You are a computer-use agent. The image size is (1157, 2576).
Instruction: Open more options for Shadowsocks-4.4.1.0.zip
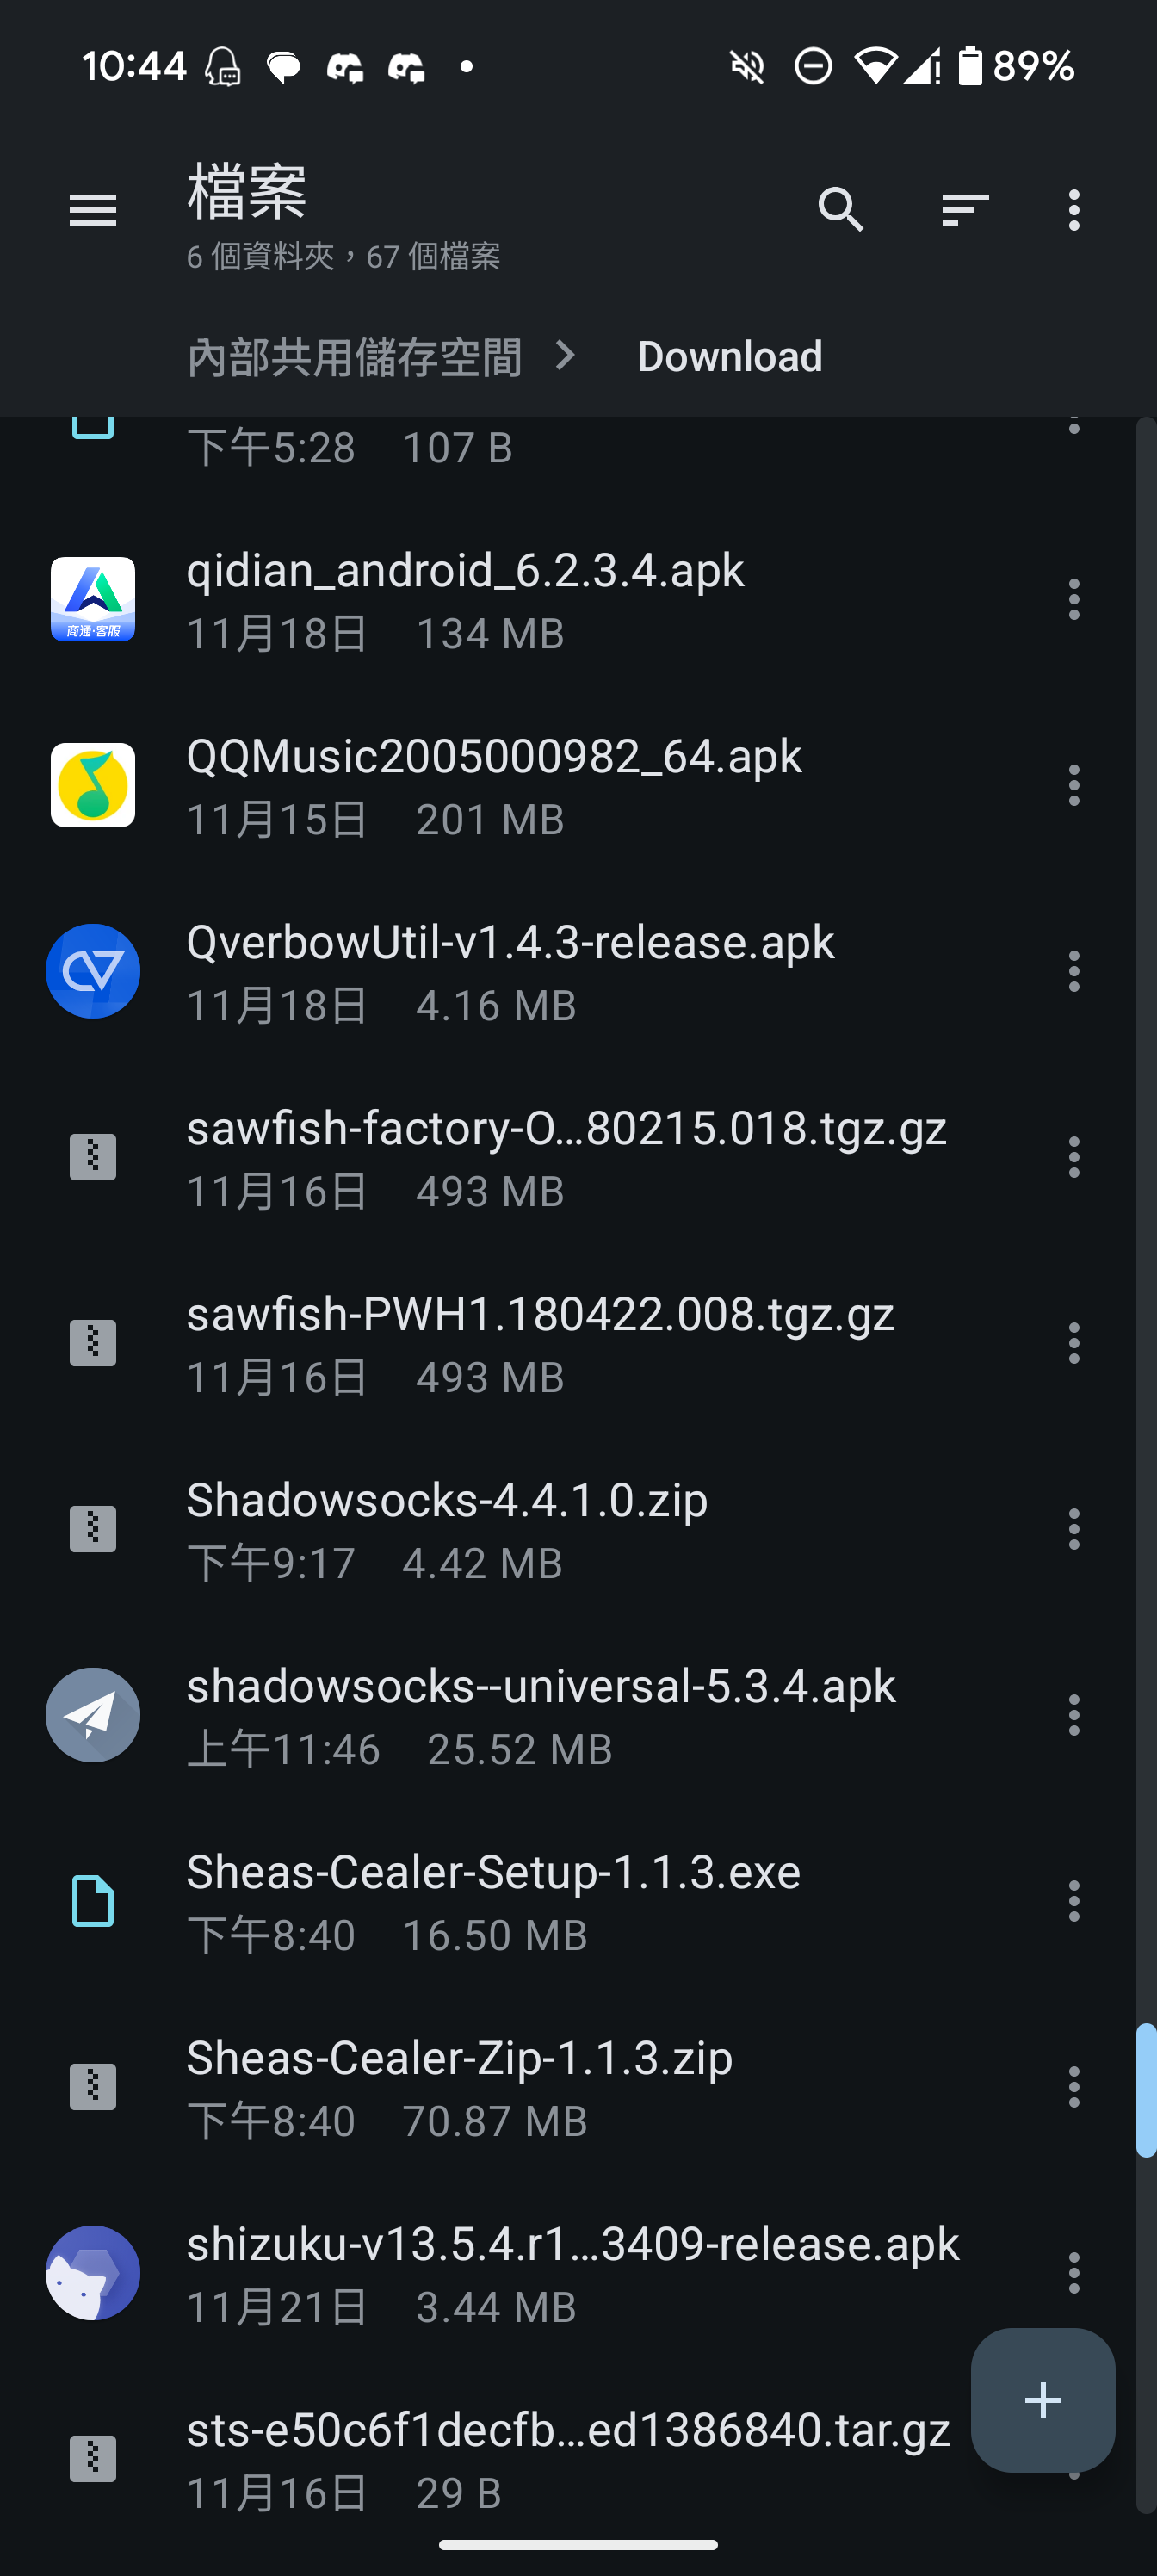tap(1074, 1529)
